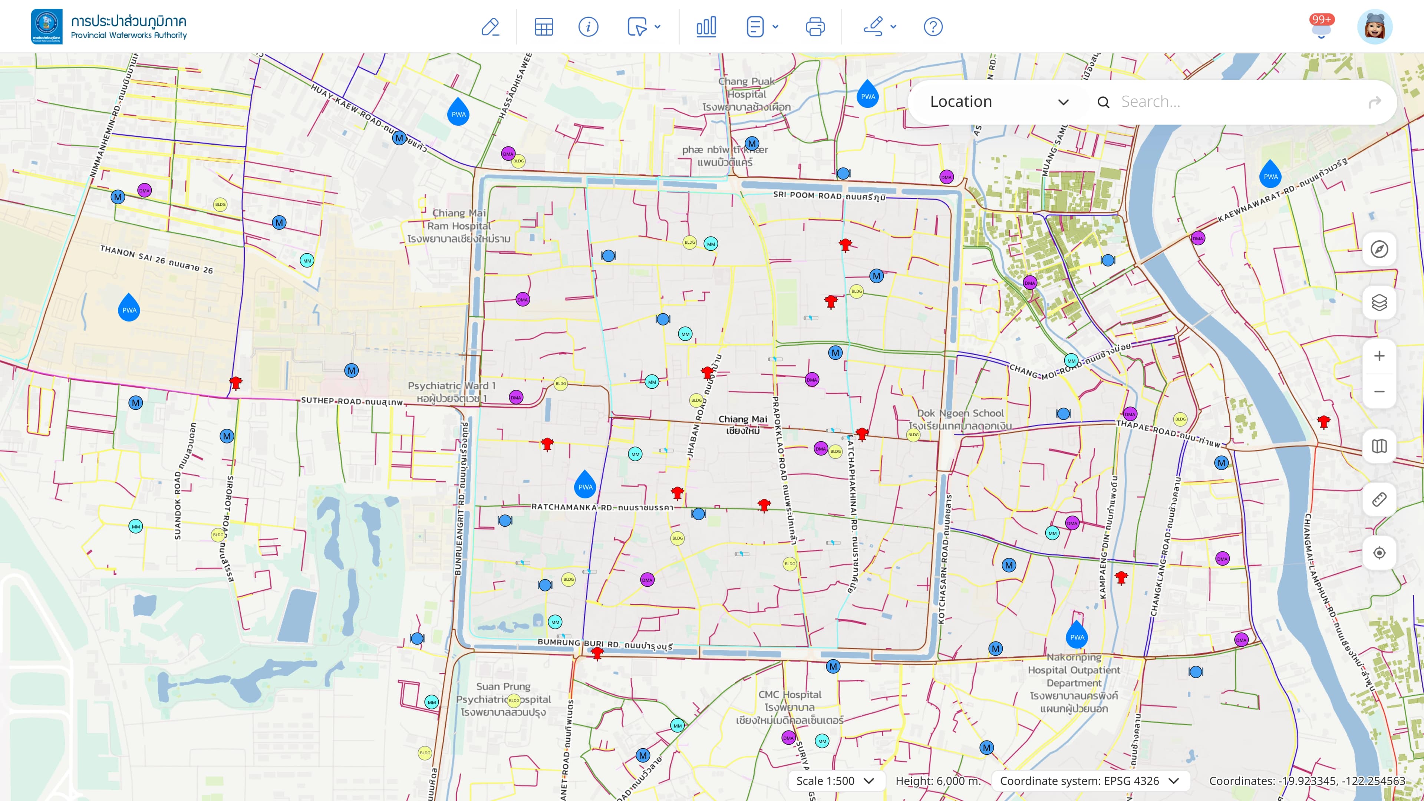This screenshot has width=1424, height=801.
Task: Open notifications with 99+ badge
Action: pyautogui.click(x=1321, y=26)
